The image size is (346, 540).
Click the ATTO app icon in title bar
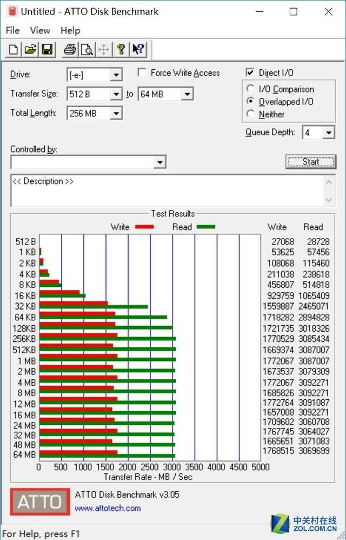pos(12,11)
